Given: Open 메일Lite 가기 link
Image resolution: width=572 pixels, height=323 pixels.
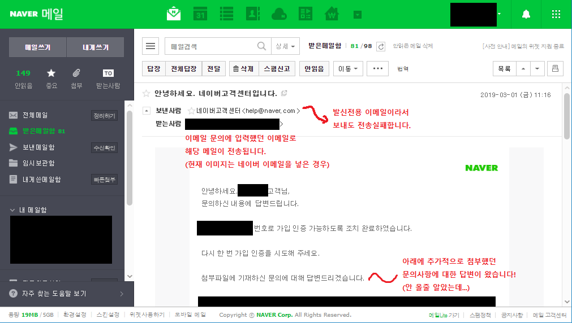Looking at the screenshot, I should click(444, 315).
